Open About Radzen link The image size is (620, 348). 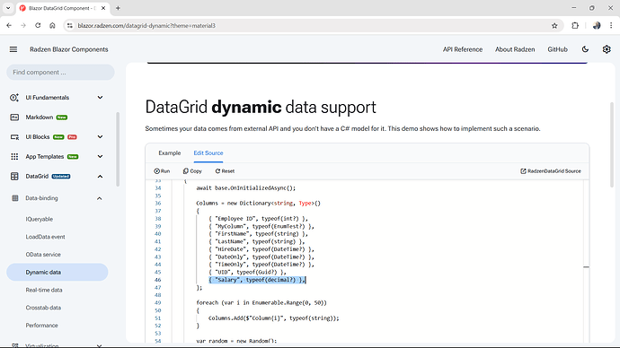click(515, 49)
